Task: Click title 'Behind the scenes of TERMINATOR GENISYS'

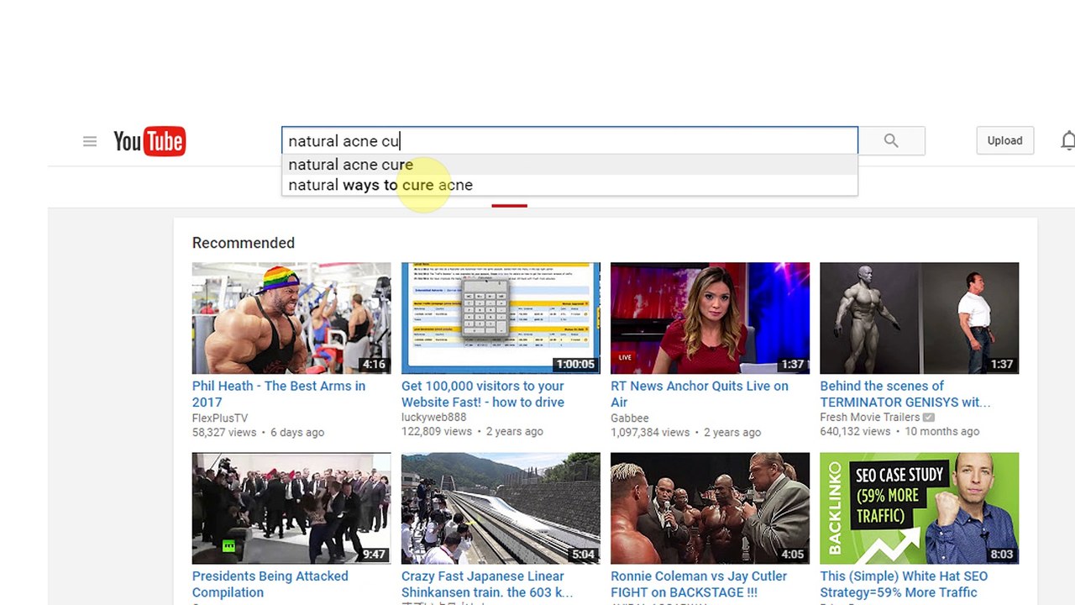Action: (905, 394)
